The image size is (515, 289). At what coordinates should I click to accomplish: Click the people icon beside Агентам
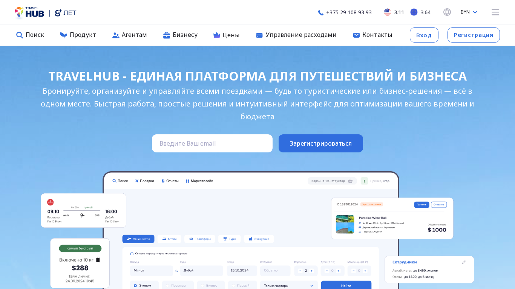coord(116,35)
